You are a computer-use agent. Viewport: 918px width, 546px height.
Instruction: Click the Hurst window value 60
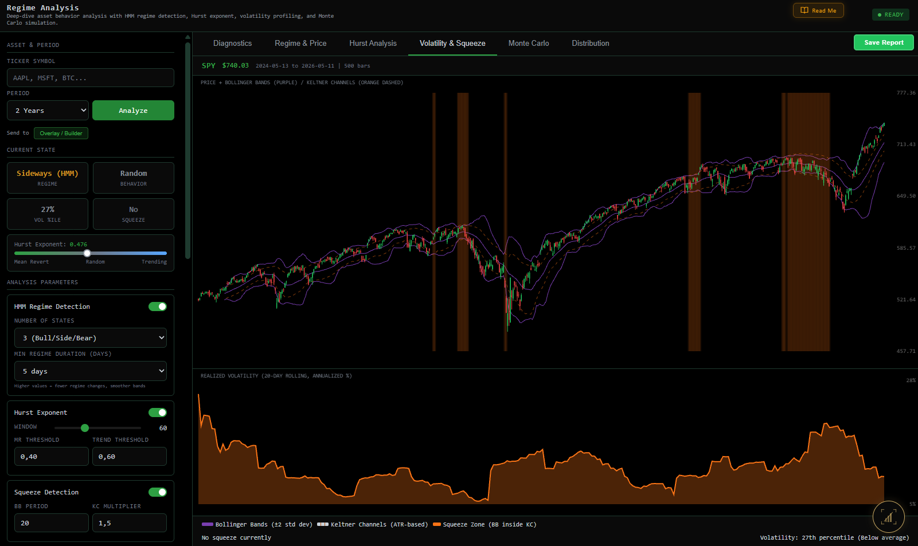pyautogui.click(x=163, y=428)
